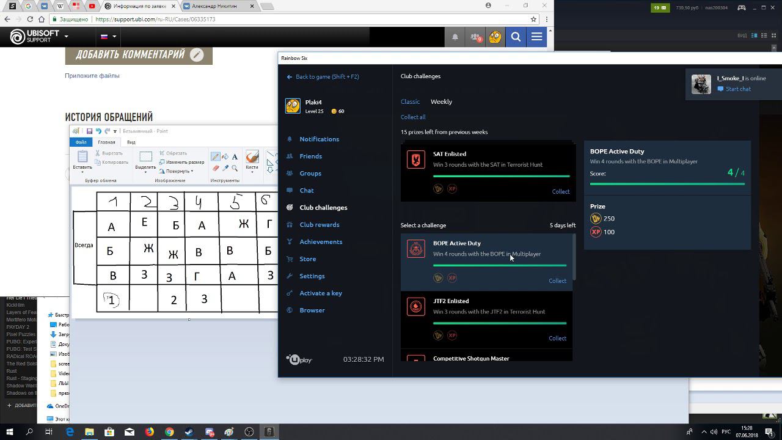The height and width of the screenshot is (440, 782).
Task: Switch to the Classic challenges tab
Action: click(x=410, y=101)
